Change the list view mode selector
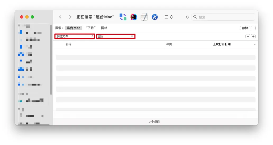 tap(168, 17)
